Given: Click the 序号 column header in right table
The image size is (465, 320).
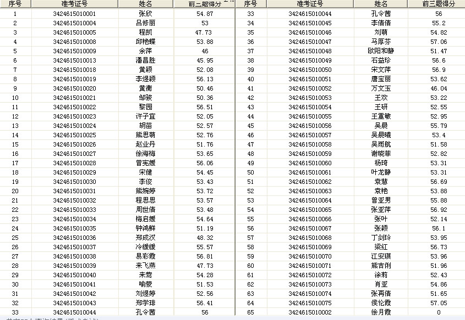Looking at the screenshot, I should (x=251, y=4).
